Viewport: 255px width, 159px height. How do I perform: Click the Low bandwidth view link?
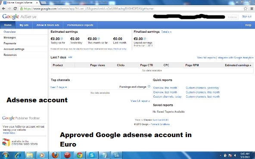tap(161, 120)
